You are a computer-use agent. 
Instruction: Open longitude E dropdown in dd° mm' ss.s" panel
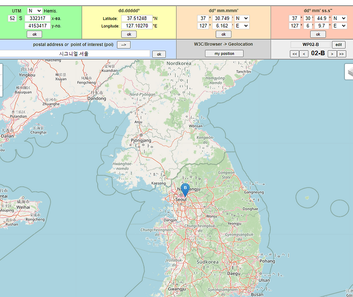point(339,26)
